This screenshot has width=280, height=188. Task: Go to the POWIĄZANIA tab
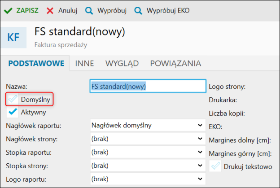pos(175,63)
